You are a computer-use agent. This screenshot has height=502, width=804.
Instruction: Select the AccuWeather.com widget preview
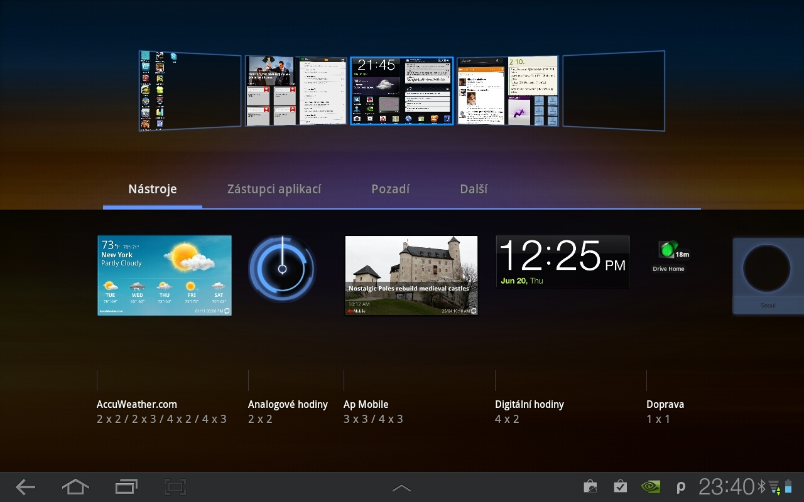coord(165,275)
